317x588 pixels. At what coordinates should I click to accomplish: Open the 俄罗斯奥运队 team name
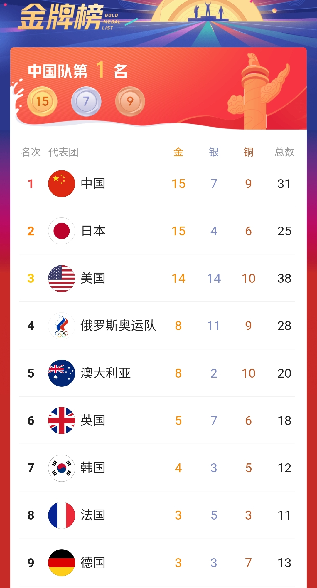pos(118,326)
